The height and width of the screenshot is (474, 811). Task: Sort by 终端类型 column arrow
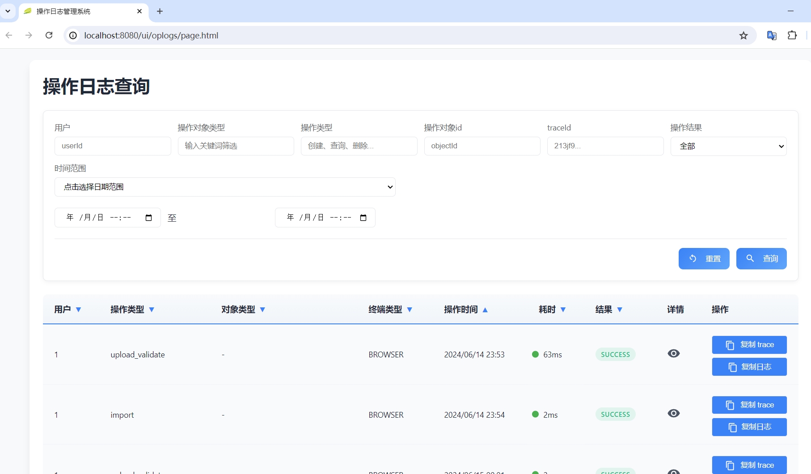tap(410, 310)
